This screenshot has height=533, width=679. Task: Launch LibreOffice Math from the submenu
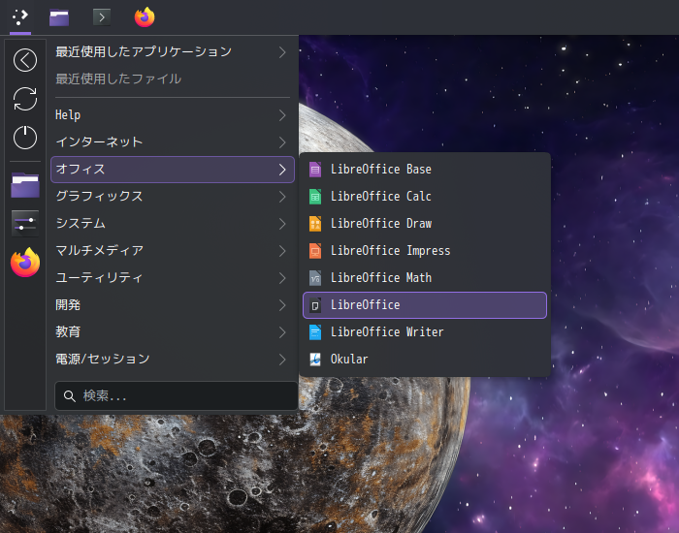click(425, 278)
